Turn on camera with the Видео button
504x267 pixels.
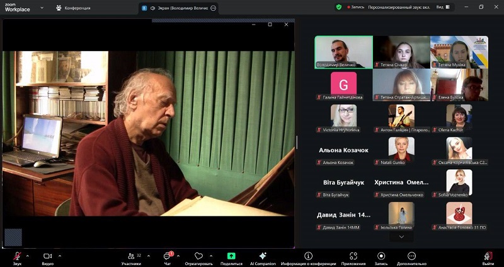click(x=48, y=256)
